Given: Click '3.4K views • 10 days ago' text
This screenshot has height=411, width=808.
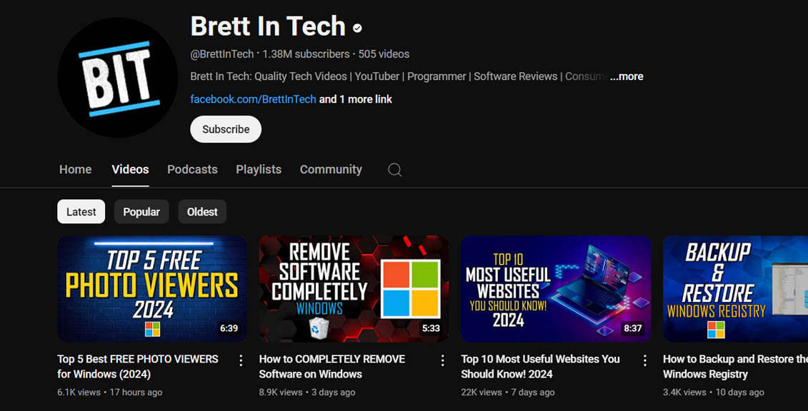Looking at the screenshot, I should (713, 392).
